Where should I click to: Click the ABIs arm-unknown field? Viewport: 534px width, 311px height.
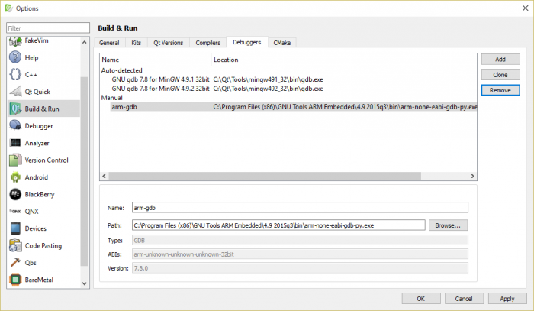(x=300, y=254)
